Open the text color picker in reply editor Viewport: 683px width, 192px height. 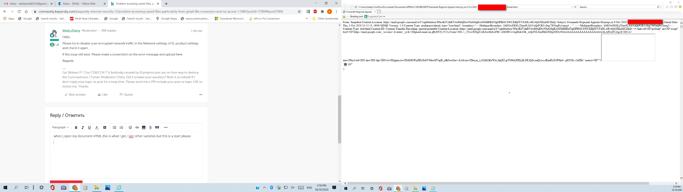point(97,127)
